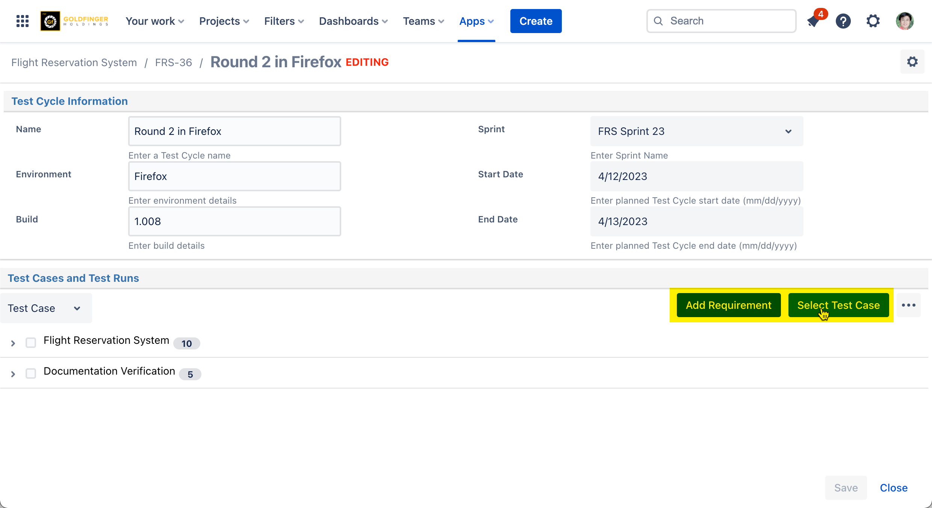Expand the Documentation Verification folder
Image resolution: width=932 pixels, height=508 pixels.
tap(13, 374)
